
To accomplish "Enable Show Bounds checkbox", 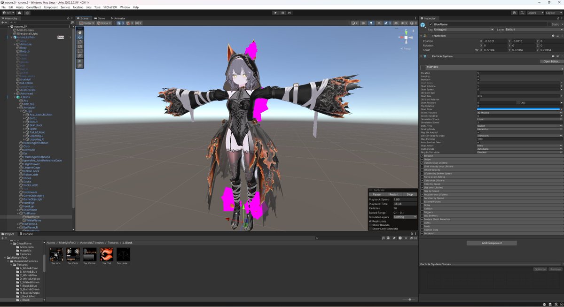I will (370, 225).
